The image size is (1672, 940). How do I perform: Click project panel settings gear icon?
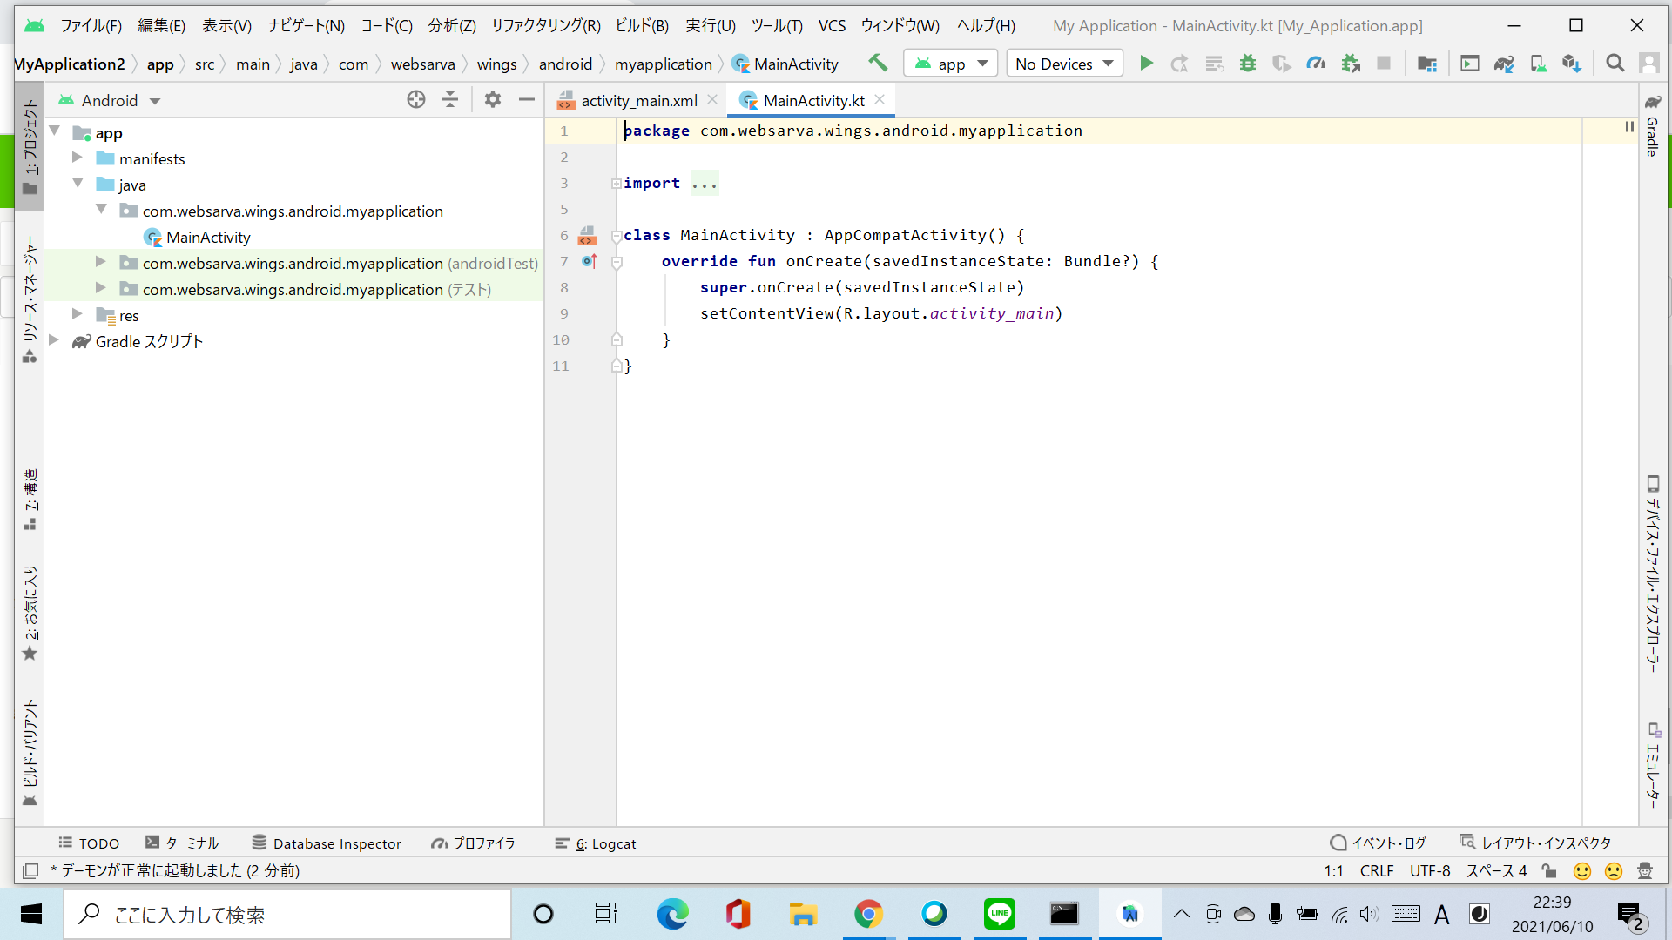[492, 100]
